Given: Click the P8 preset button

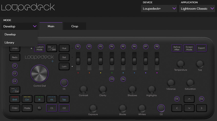Looking at the screenshot, I should tap(157, 47).
